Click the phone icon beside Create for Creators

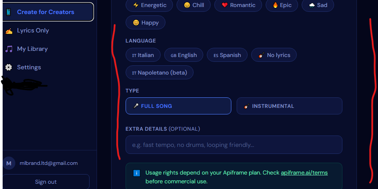pyautogui.click(x=9, y=12)
